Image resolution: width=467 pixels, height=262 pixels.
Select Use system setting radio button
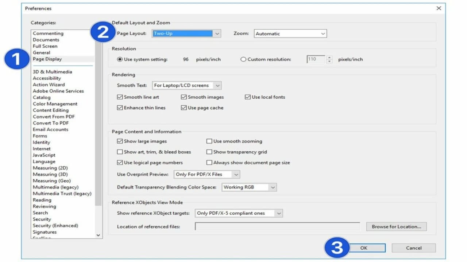click(120, 59)
